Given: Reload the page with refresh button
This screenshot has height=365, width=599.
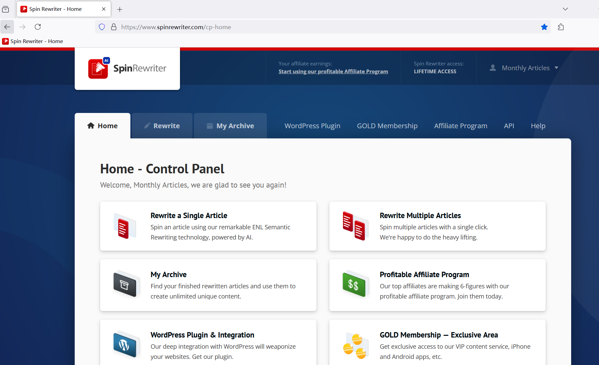Looking at the screenshot, I should (38, 27).
